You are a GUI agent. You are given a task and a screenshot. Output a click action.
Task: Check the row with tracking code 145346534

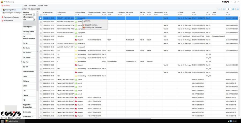click(40, 36)
